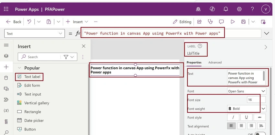Insert a Date picker control
This screenshot has width=275, height=135.
30,121
